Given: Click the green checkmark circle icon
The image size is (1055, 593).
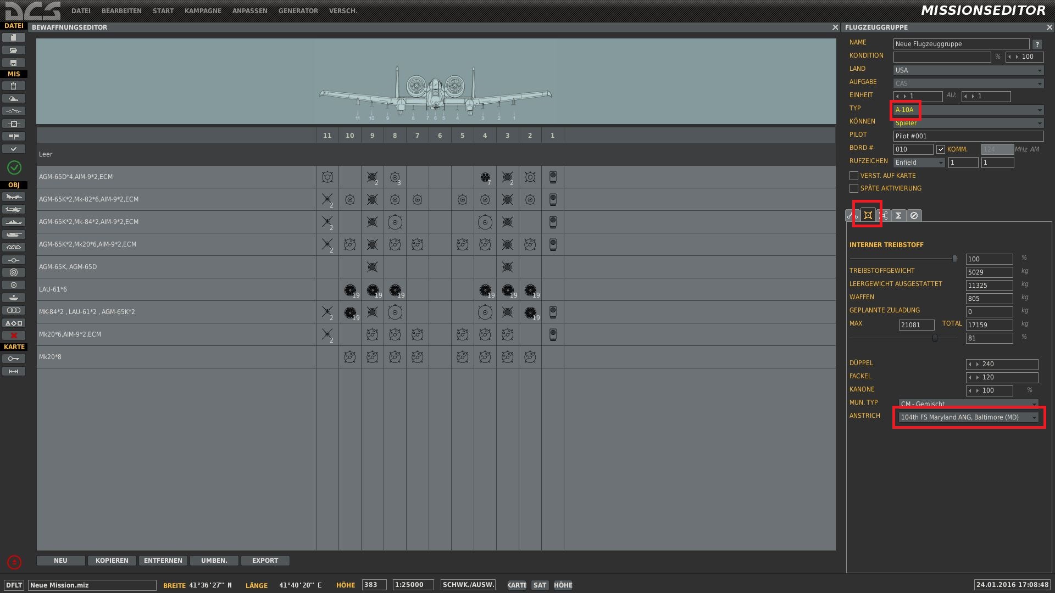Looking at the screenshot, I should pyautogui.click(x=14, y=167).
